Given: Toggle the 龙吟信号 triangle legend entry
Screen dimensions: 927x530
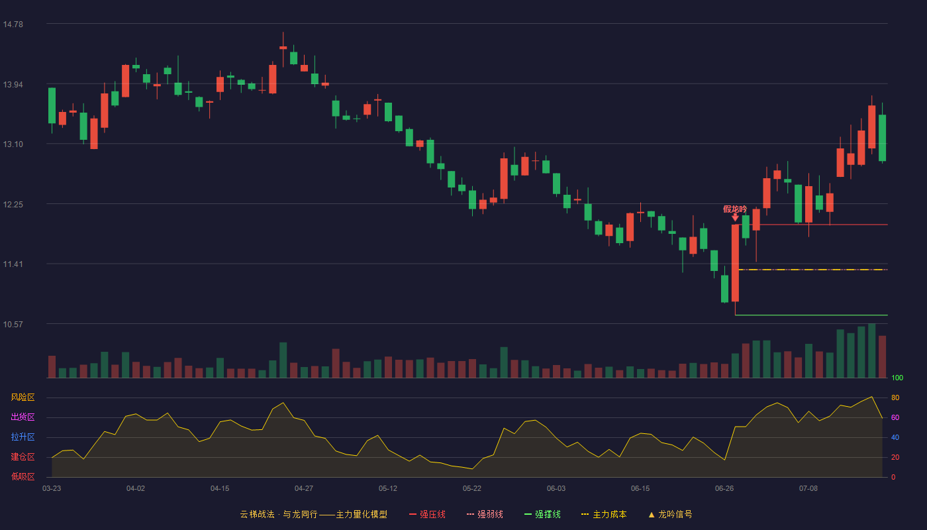Looking at the screenshot, I should [670, 514].
